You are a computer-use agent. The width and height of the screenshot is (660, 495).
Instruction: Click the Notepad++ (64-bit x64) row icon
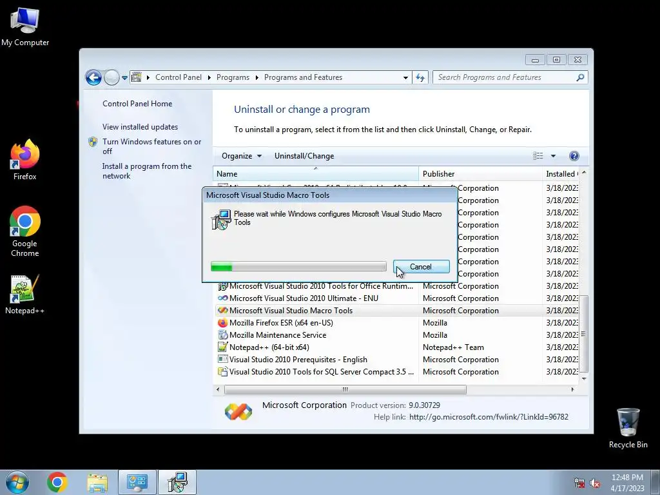tap(222, 347)
